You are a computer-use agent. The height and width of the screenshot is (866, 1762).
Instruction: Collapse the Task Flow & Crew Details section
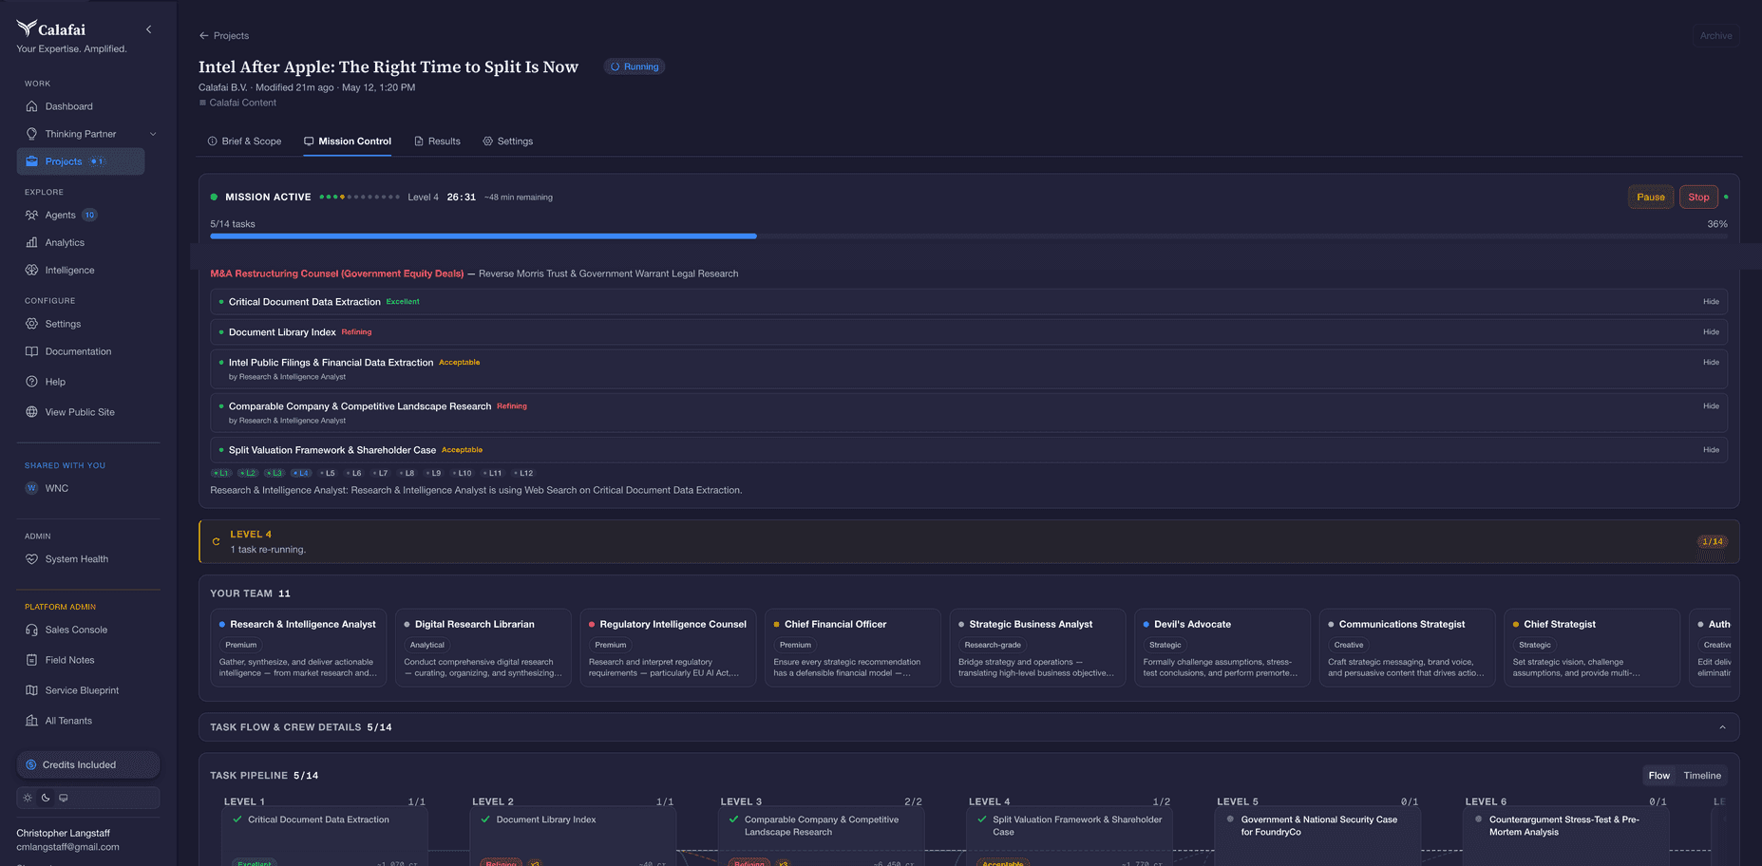[1722, 727]
